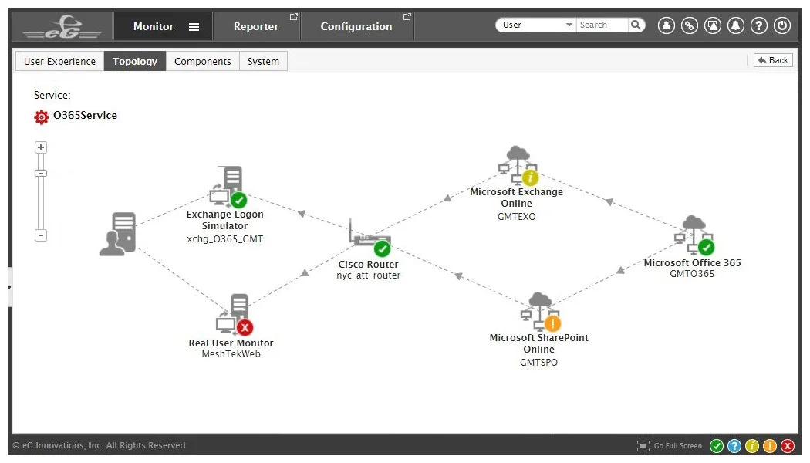The height and width of the screenshot is (463, 810).
Task: Select the Microsoft Exchange Online cloud icon
Action: 518,165
